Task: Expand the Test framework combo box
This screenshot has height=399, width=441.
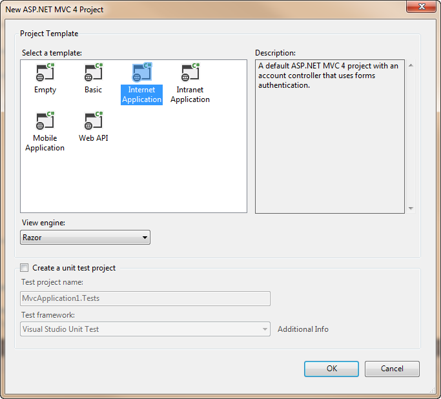Action: point(145,329)
